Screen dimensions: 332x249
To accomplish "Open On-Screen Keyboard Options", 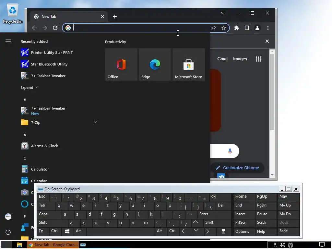I will point(244,231).
